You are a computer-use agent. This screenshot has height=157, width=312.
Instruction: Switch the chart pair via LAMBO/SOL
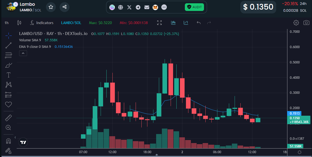tap(71, 23)
